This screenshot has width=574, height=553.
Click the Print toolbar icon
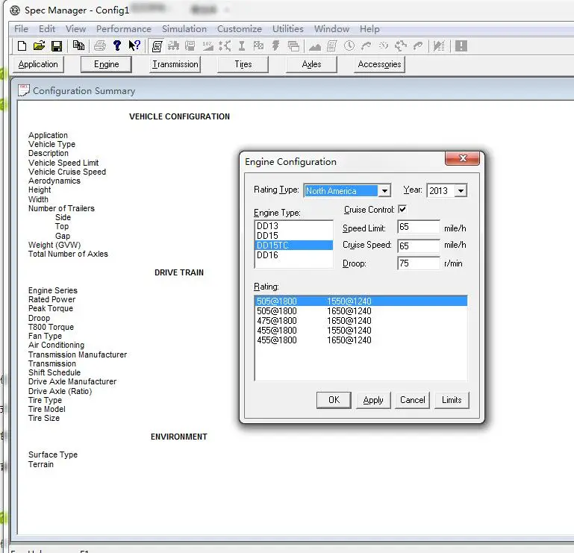click(x=99, y=46)
